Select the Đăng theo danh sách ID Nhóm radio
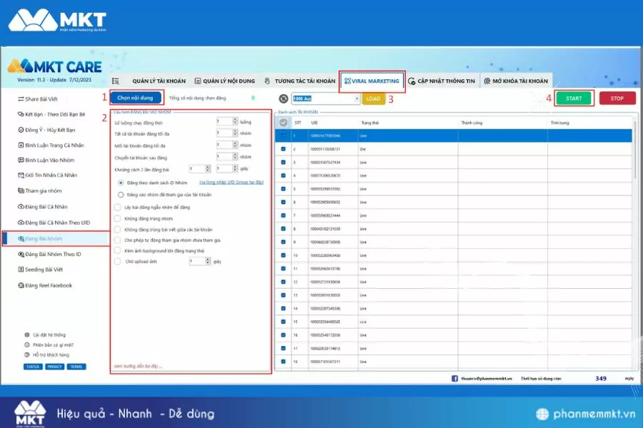Screen dimensions: 643x428 (x=121, y=183)
